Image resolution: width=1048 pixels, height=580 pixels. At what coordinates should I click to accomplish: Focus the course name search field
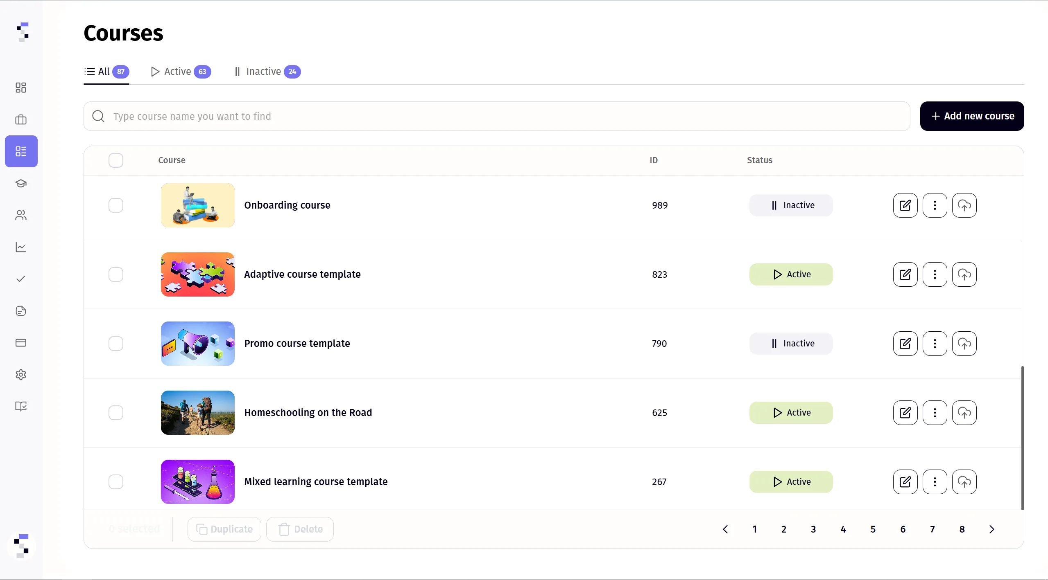point(497,116)
